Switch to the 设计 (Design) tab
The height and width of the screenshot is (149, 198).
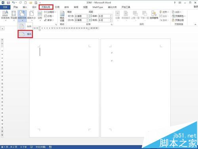pyautogui.click(x=34, y=7)
